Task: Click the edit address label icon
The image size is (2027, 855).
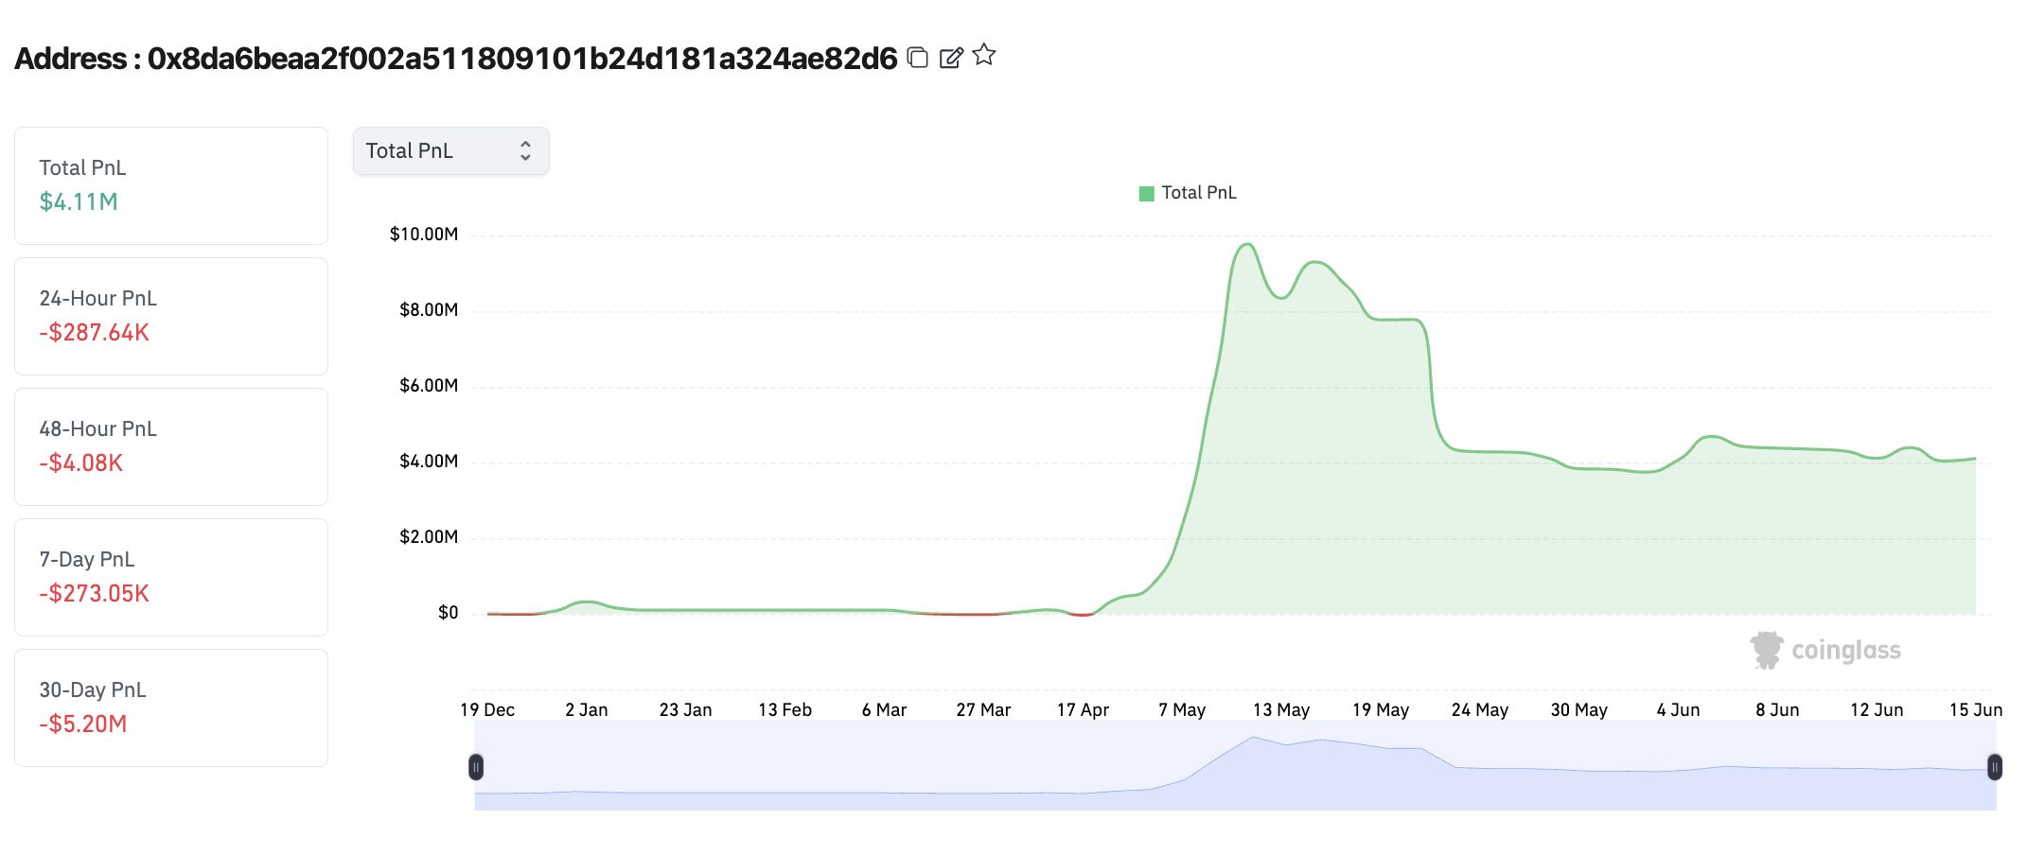Action: click(951, 58)
